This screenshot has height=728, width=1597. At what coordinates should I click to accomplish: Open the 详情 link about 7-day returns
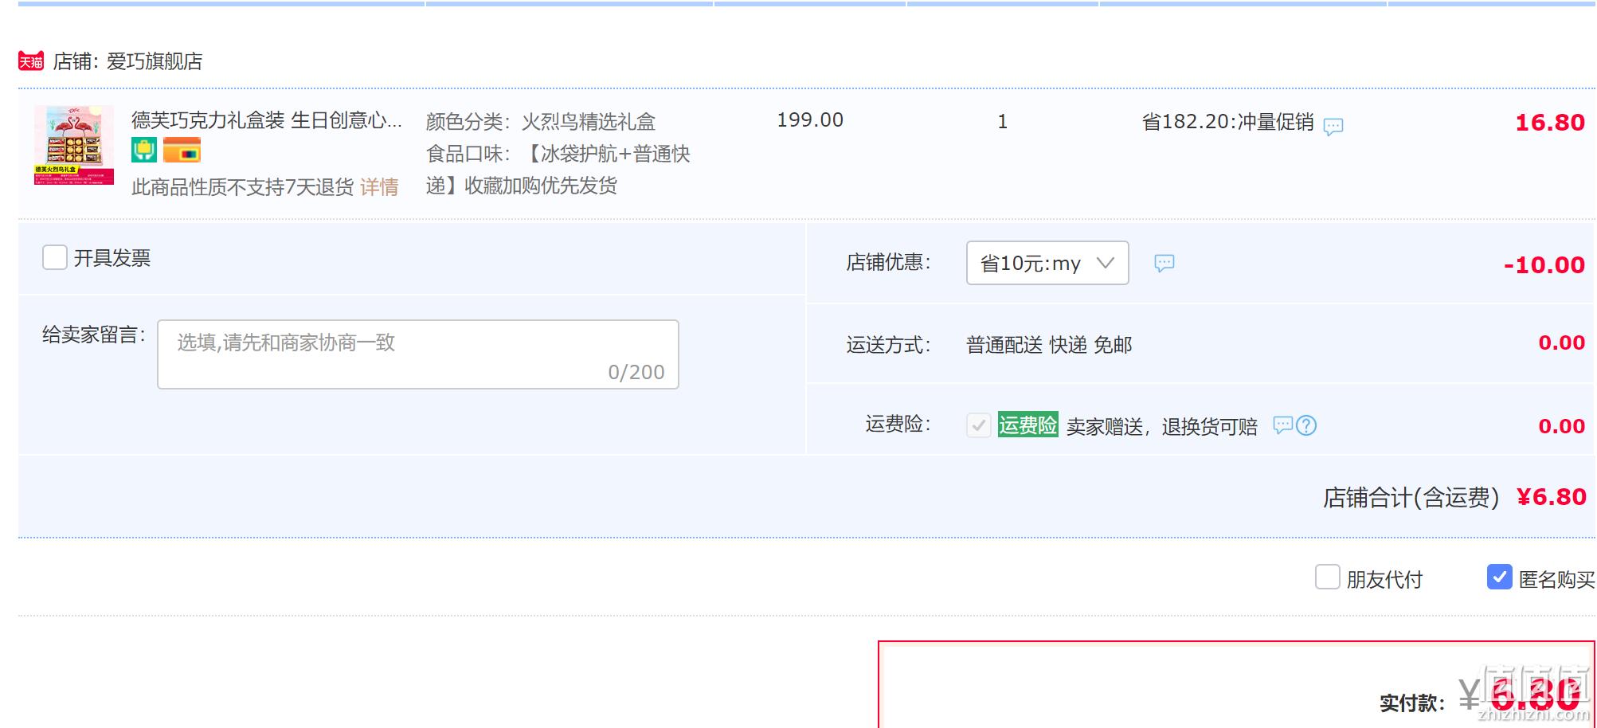pyautogui.click(x=379, y=187)
